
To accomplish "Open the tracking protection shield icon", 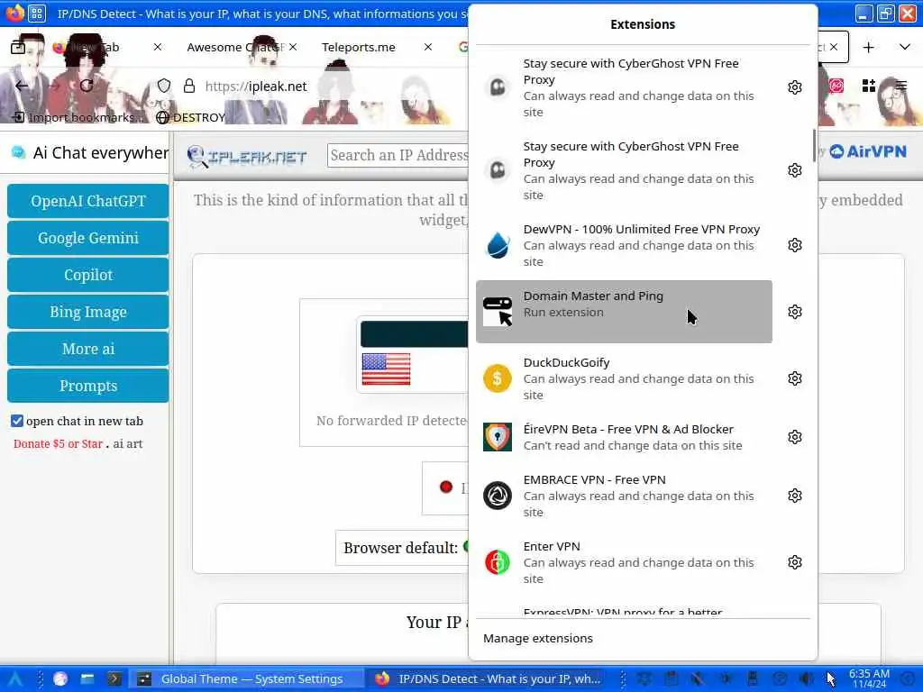I will (x=164, y=86).
